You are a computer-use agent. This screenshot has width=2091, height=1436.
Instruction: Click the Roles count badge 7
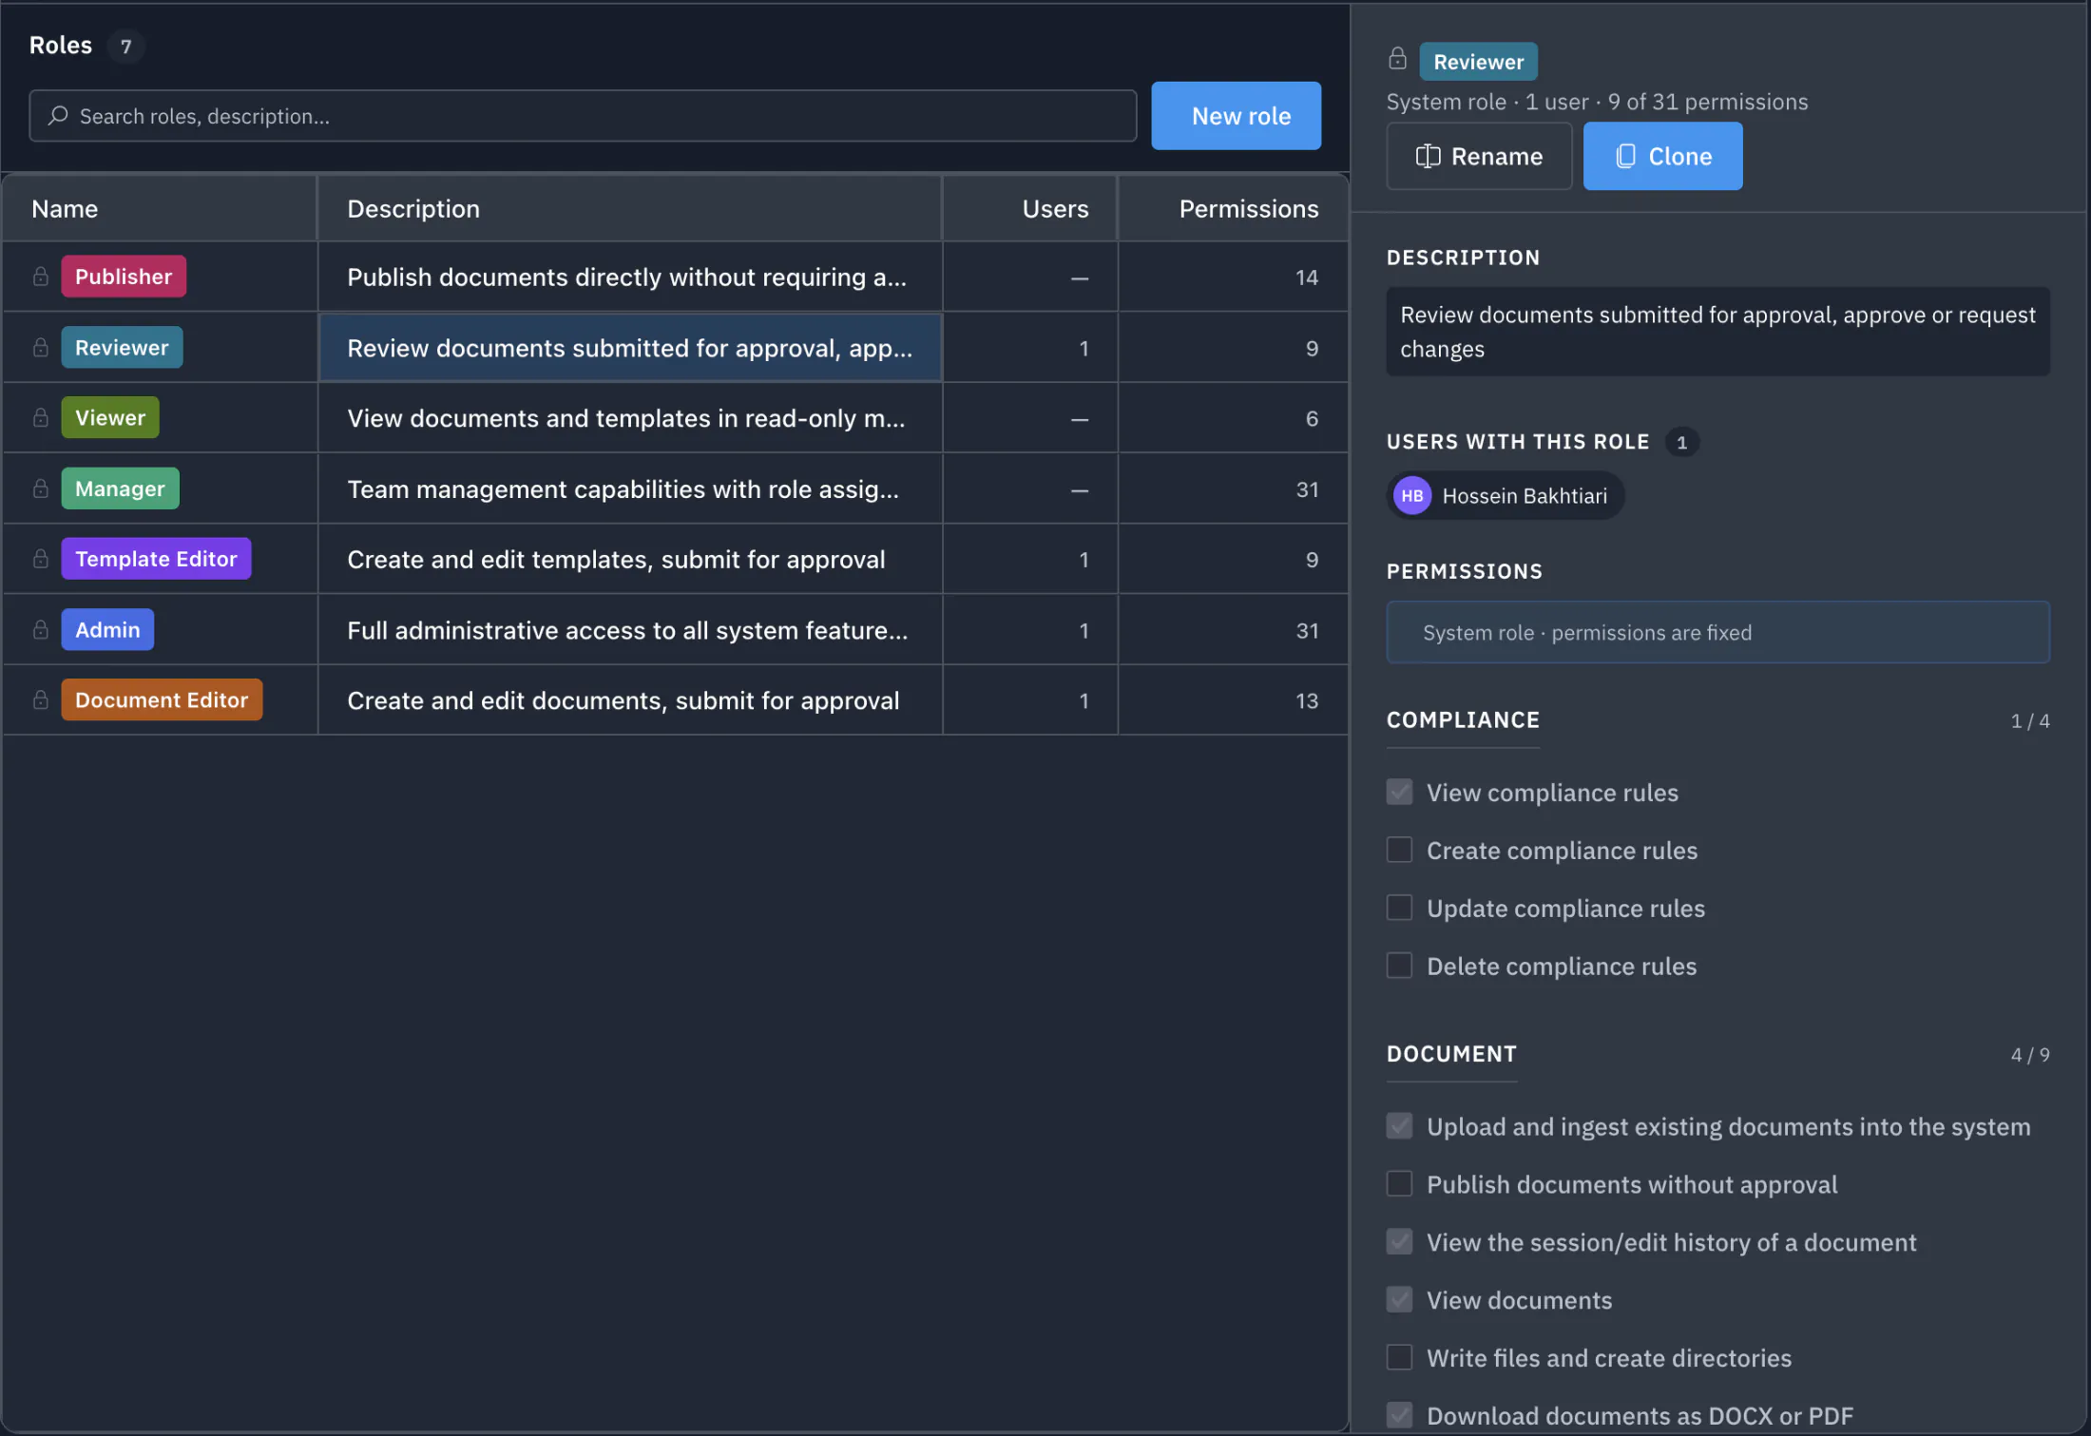[x=125, y=46]
